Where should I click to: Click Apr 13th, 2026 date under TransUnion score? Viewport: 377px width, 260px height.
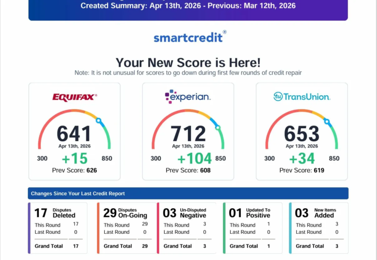click(302, 146)
